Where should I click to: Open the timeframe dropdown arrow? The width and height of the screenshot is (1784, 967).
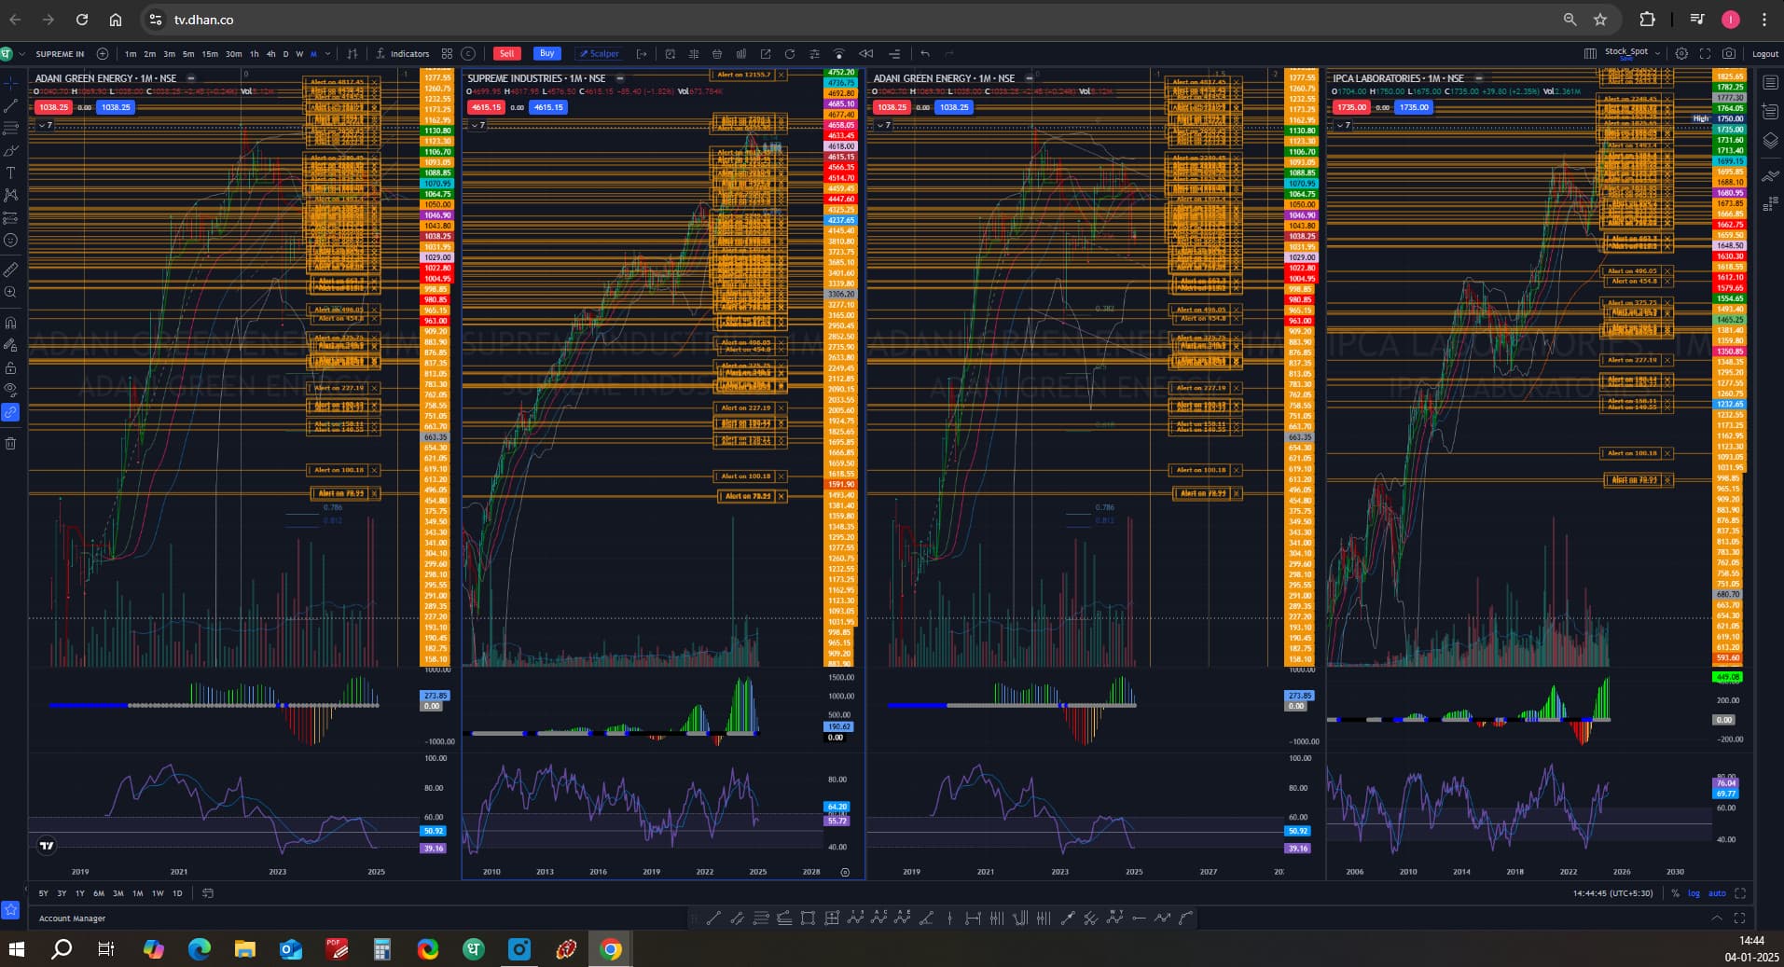327,54
